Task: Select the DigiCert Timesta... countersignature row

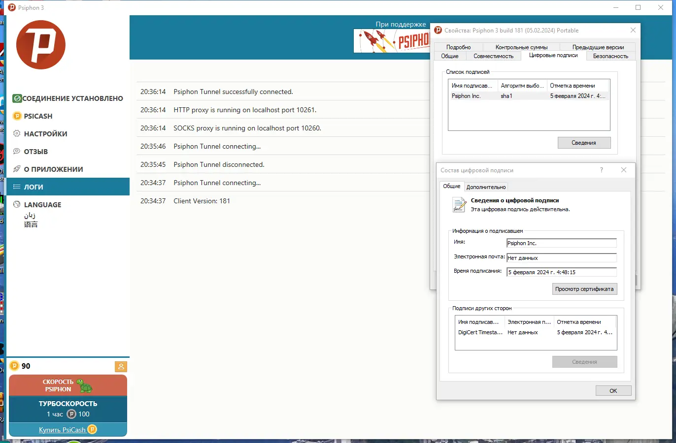Action: pyautogui.click(x=536, y=332)
